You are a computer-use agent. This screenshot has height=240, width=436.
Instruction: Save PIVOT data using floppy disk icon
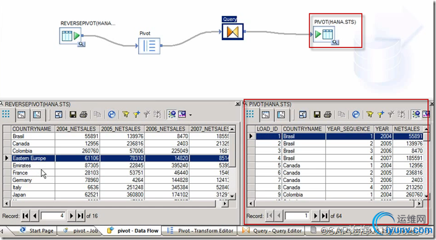tap(317, 115)
